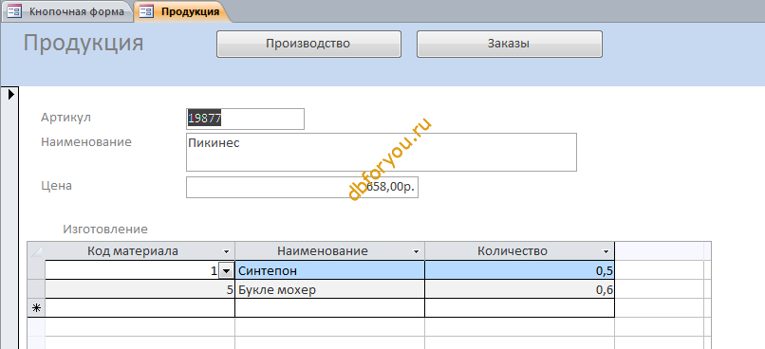765x349 pixels.
Task: Click the Продукция form header title
Action: point(84,44)
